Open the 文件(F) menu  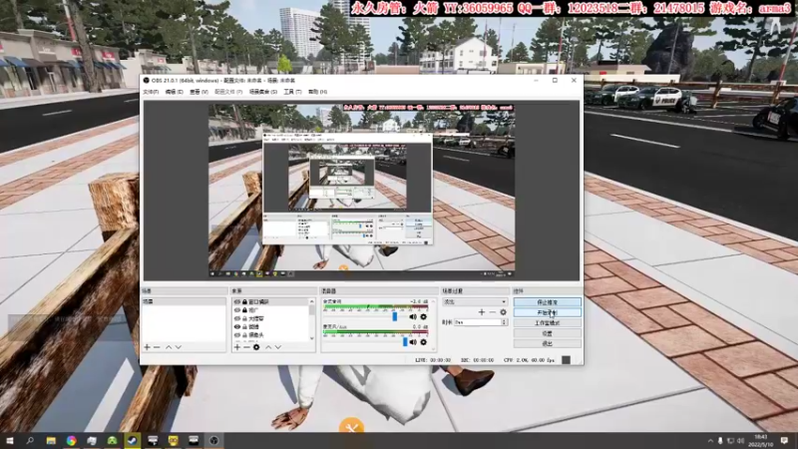pos(151,92)
